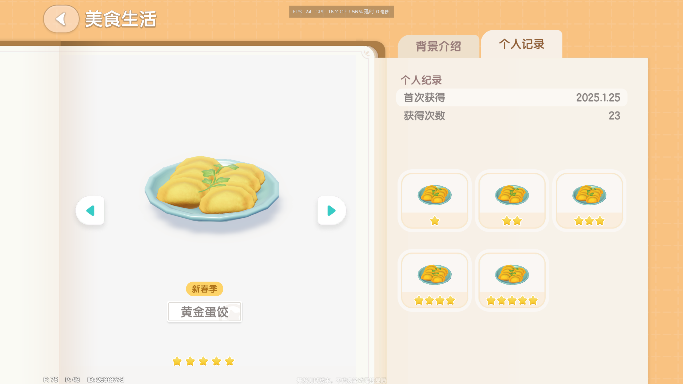The width and height of the screenshot is (683, 384).
Task: Show the previous dish with left arrow
Action: tap(90, 211)
